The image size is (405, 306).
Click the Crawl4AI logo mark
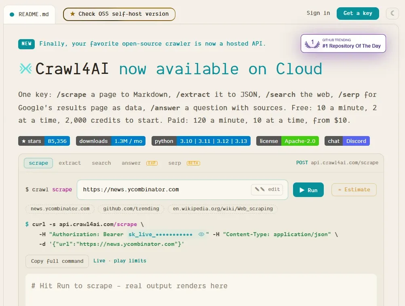pos(25,69)
